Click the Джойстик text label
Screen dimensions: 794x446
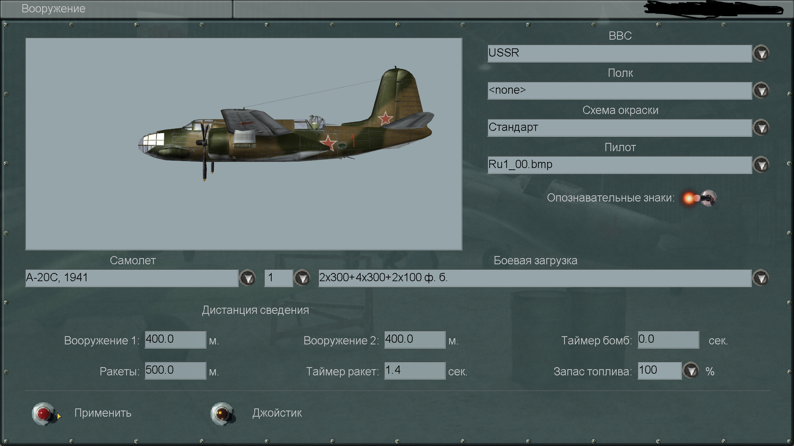tap(277, 413)
